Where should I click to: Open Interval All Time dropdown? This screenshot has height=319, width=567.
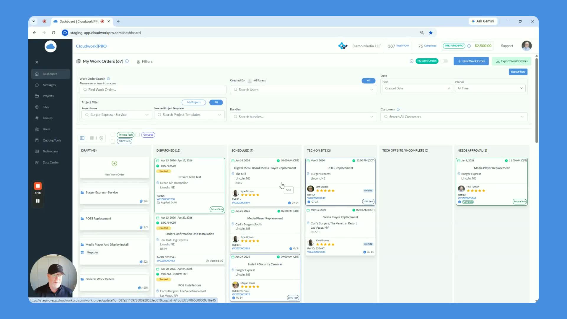tap(490, 88)
